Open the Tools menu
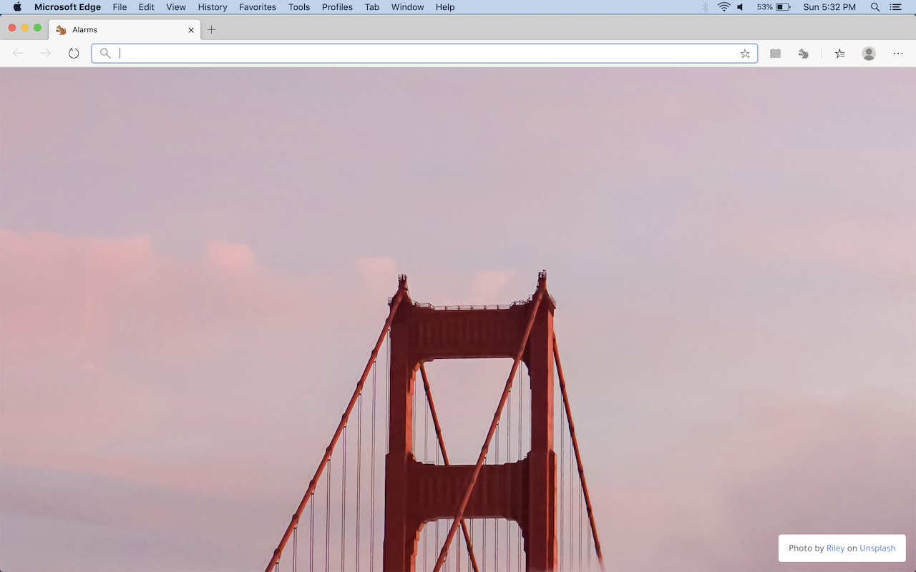 [299, 7]
